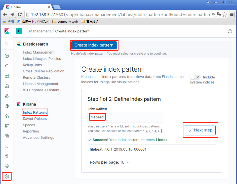The width and height of the screenshot is (237, 184).
Task: Open Index Management menu item
Action: point(39,52)
